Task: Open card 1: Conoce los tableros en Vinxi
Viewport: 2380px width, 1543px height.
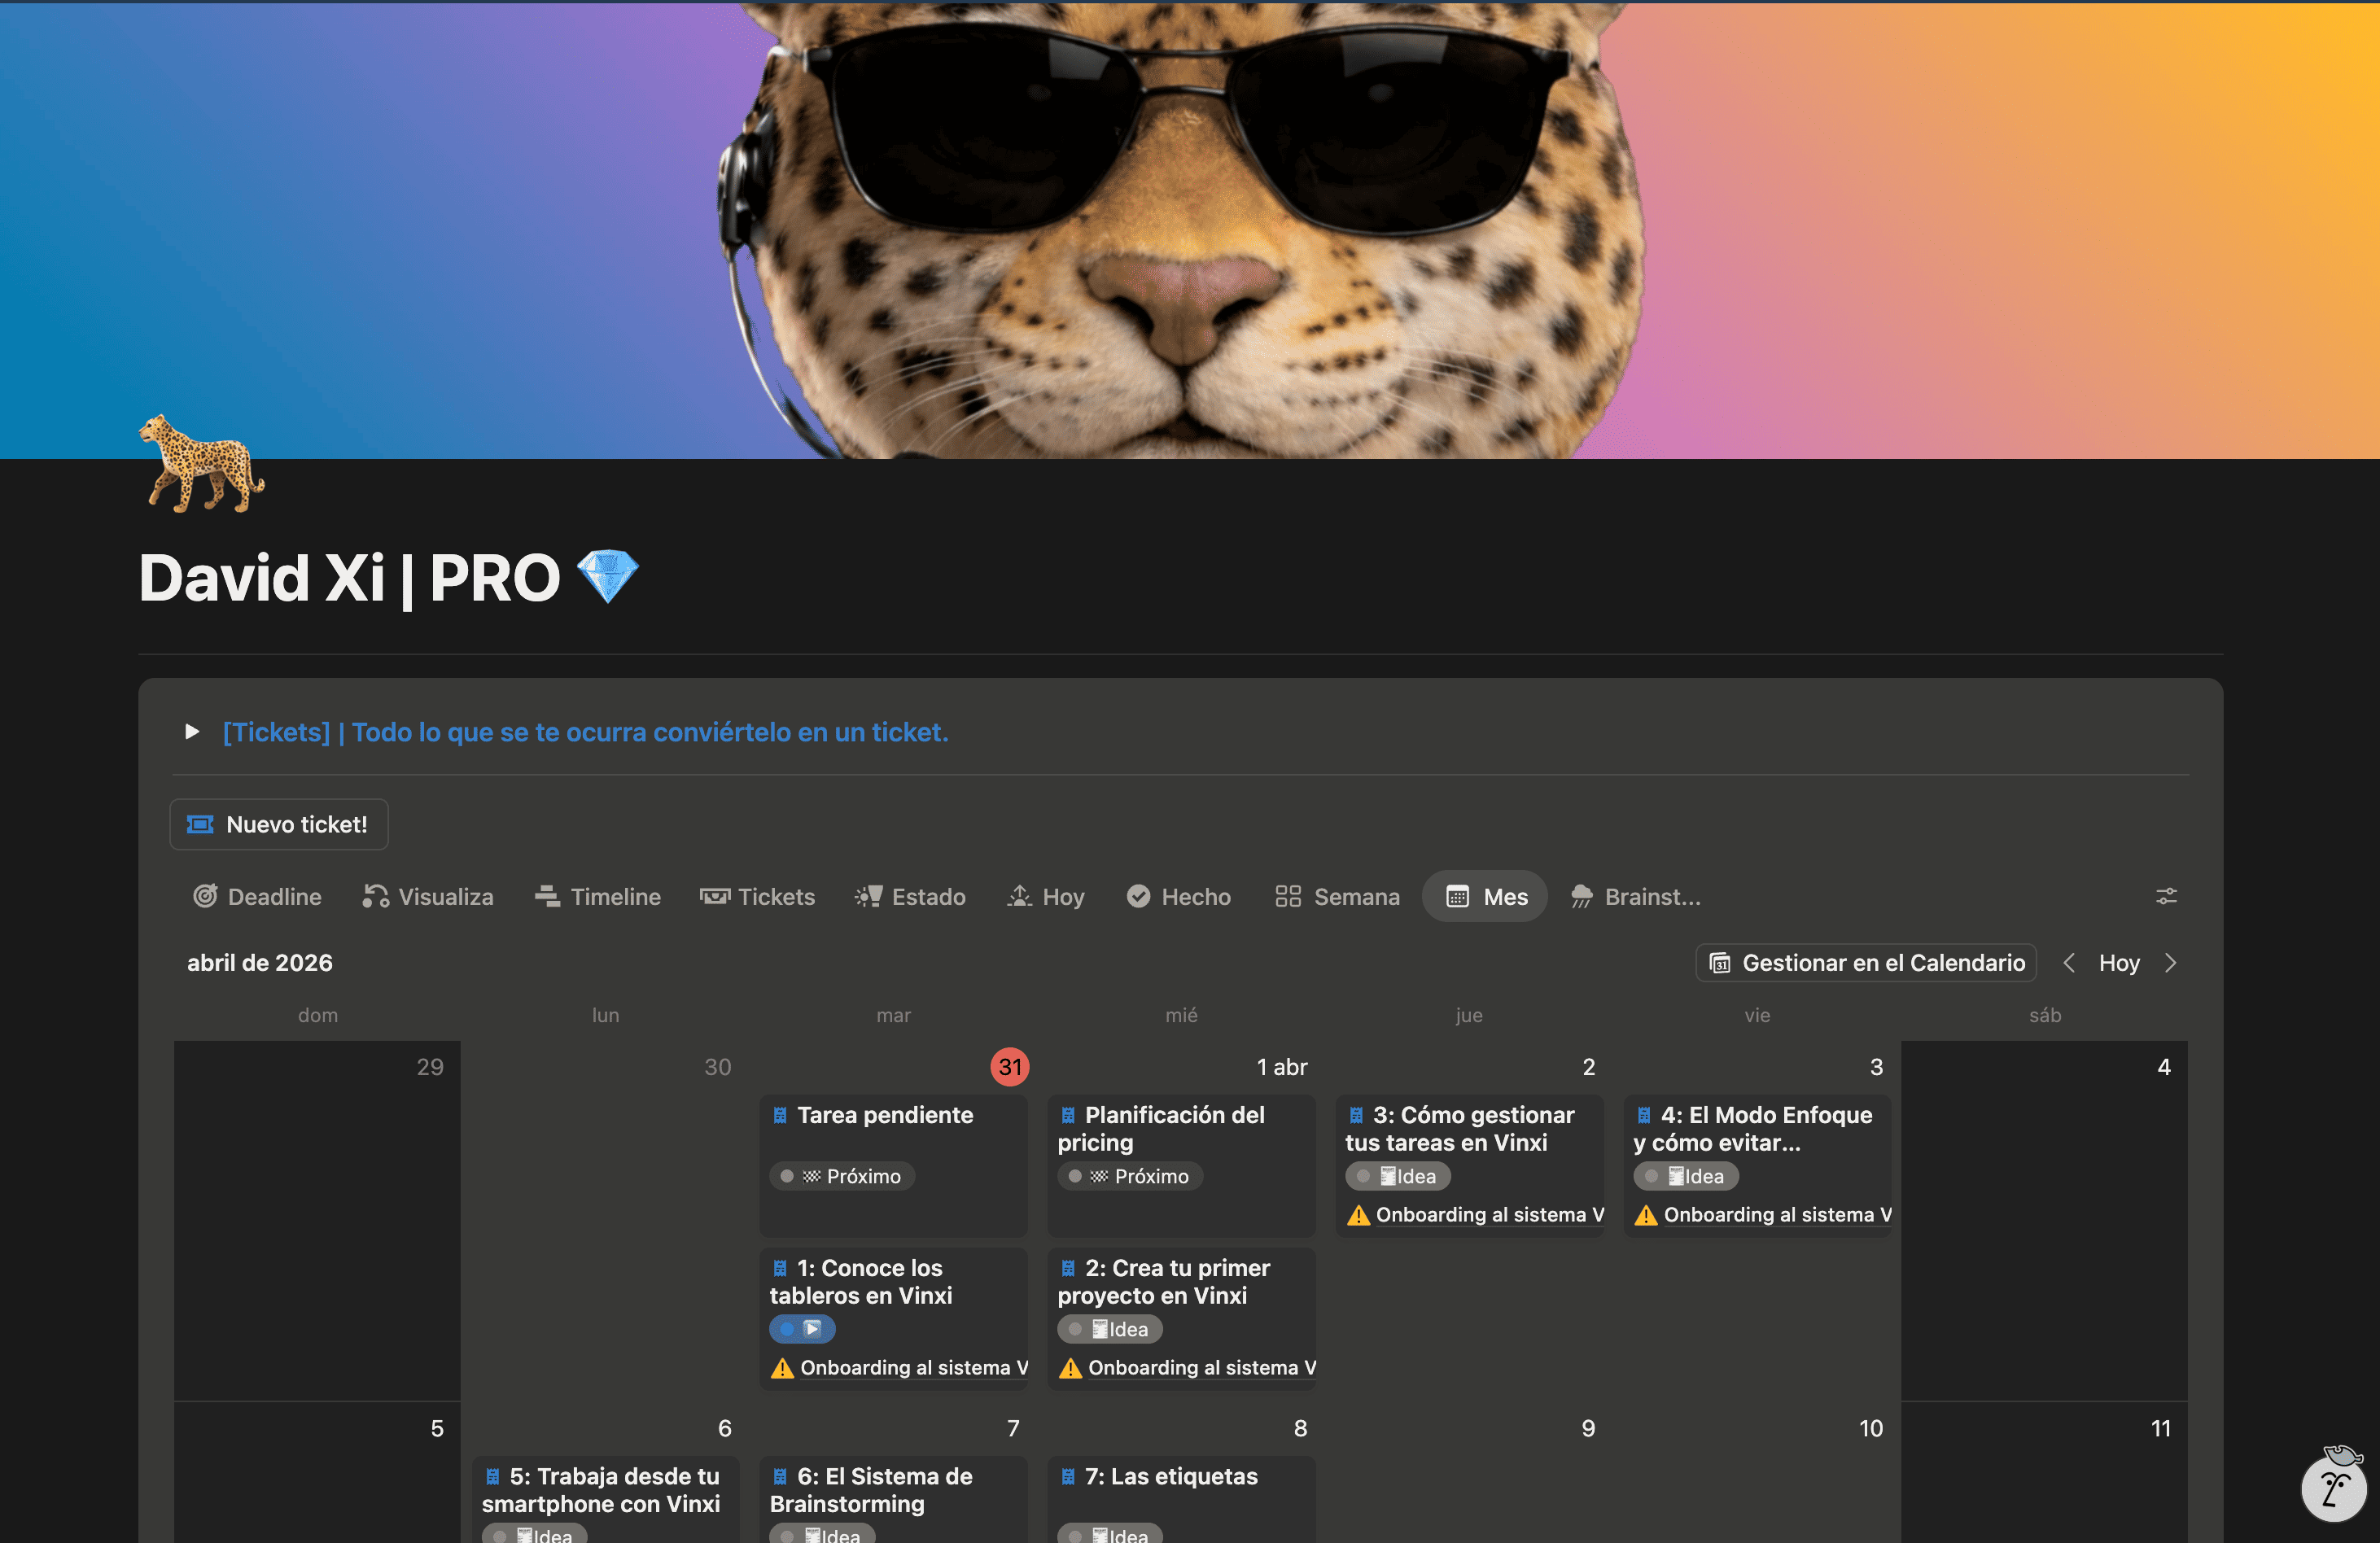Action: (894, 1318)
